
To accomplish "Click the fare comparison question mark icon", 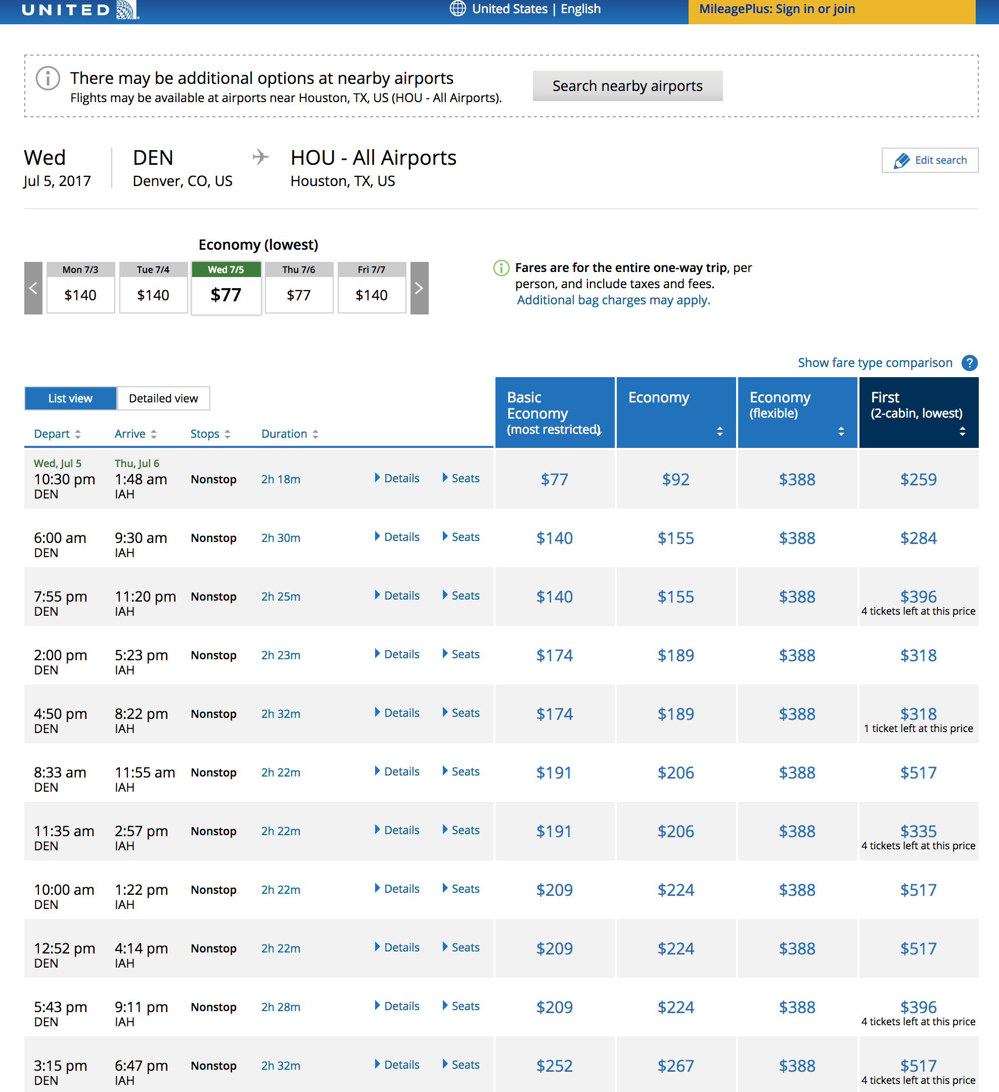I will click(969, 363).
